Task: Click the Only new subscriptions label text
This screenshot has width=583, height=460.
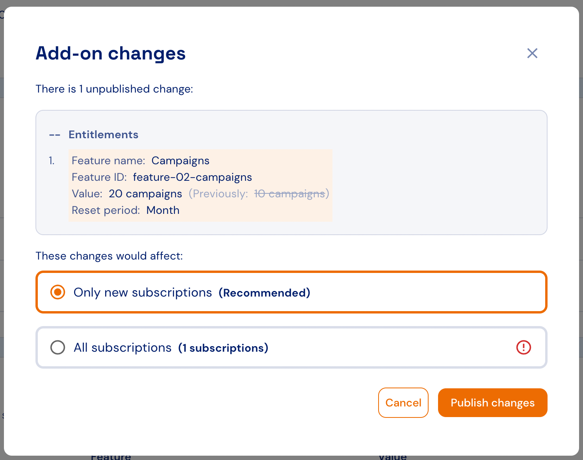Action: click(143, 293)
